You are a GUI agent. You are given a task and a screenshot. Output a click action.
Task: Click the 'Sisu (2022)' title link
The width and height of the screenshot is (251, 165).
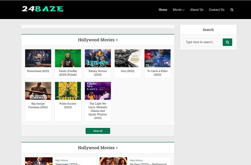click(128, 71)
